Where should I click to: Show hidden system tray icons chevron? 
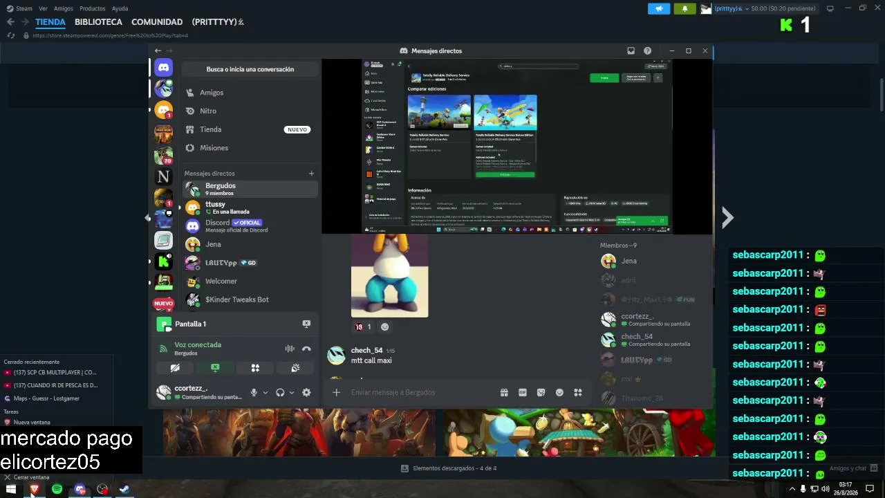(792, 489)
